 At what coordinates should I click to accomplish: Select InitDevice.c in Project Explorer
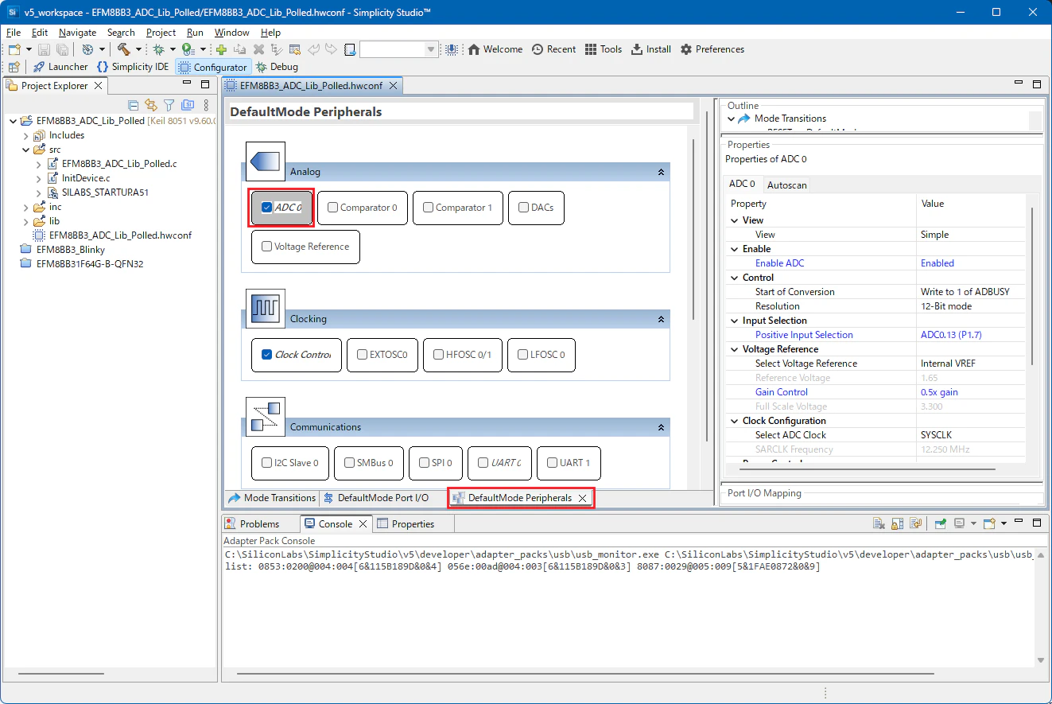point(86,178)
